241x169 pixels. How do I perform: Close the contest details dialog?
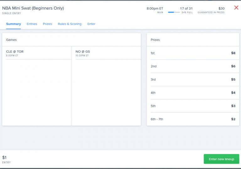click(236, 8)
